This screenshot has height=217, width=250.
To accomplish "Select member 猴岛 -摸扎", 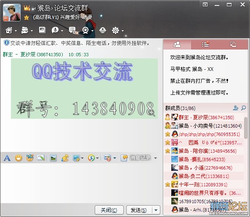I will 204,159.
